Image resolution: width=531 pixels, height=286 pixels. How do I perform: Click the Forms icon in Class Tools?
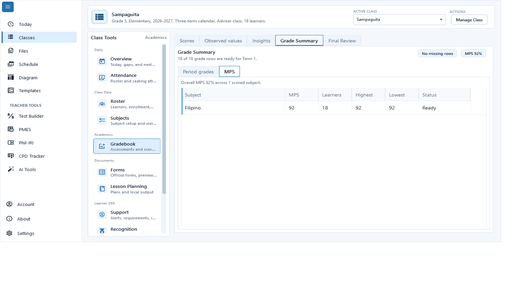102,172
